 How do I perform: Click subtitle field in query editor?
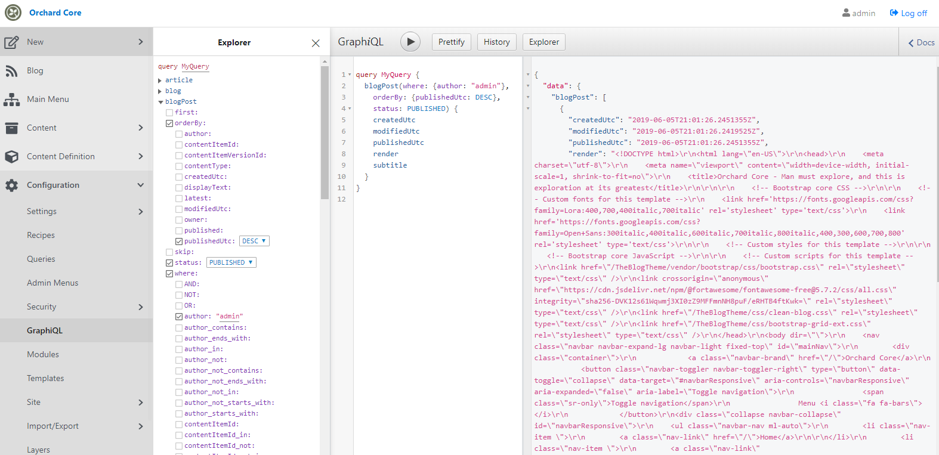pos(390,165)
